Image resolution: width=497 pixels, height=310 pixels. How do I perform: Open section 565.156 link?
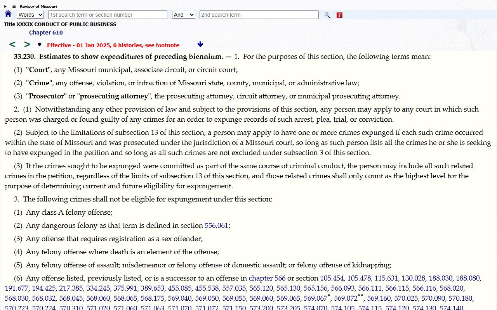(x=316, y=288)
